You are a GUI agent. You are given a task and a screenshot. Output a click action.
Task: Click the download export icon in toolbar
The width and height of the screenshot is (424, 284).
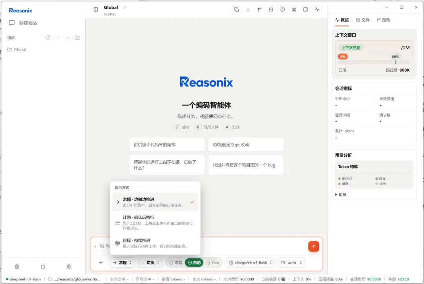click(248, 10)
